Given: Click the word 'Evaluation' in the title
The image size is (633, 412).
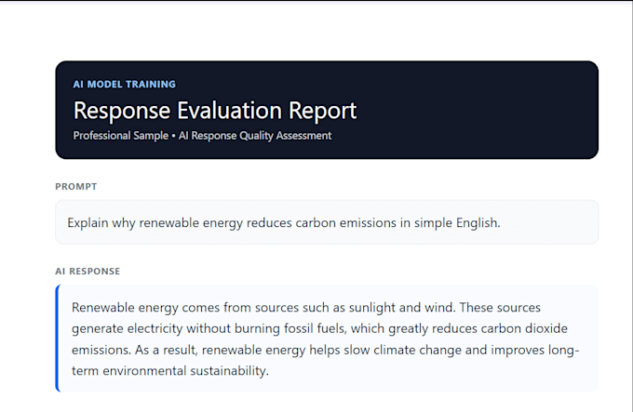Looking at the screenshot, I should pyautogui.click(x=229, y=111).
